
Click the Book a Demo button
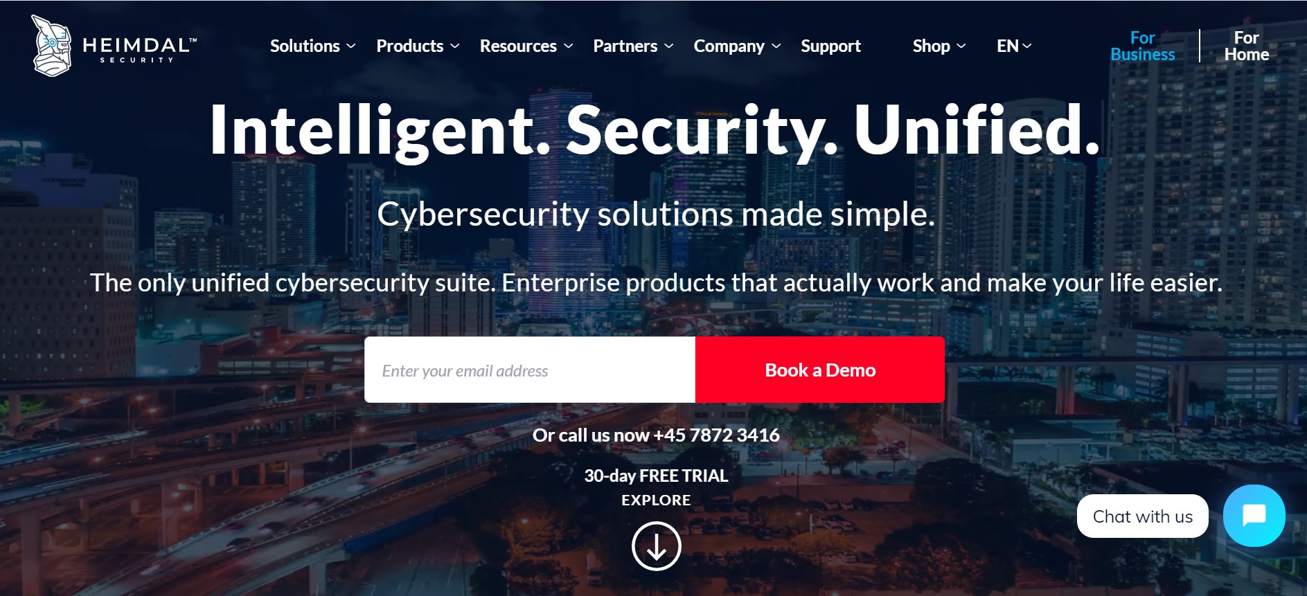pos(820,370)
